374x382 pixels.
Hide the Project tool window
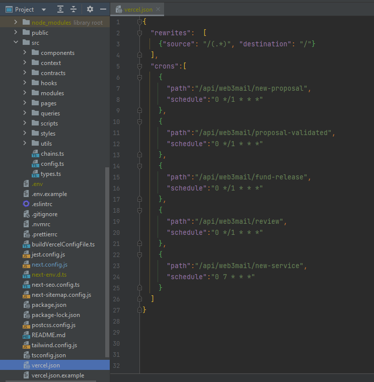[103, 9]
